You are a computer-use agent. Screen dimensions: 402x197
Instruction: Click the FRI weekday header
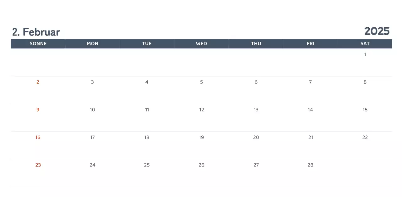point(310,44)
